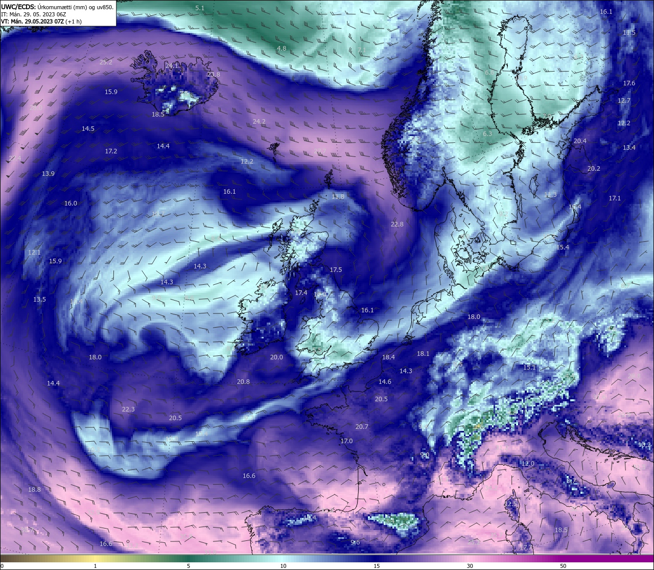Click the 13.4 value on the map
This screenshot has width=654, height=570.
629,148
